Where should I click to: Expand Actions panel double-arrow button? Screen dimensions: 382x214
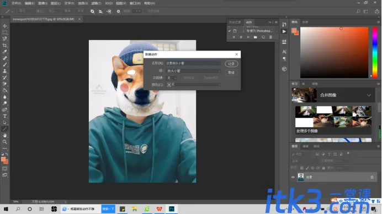click(270, 22)
